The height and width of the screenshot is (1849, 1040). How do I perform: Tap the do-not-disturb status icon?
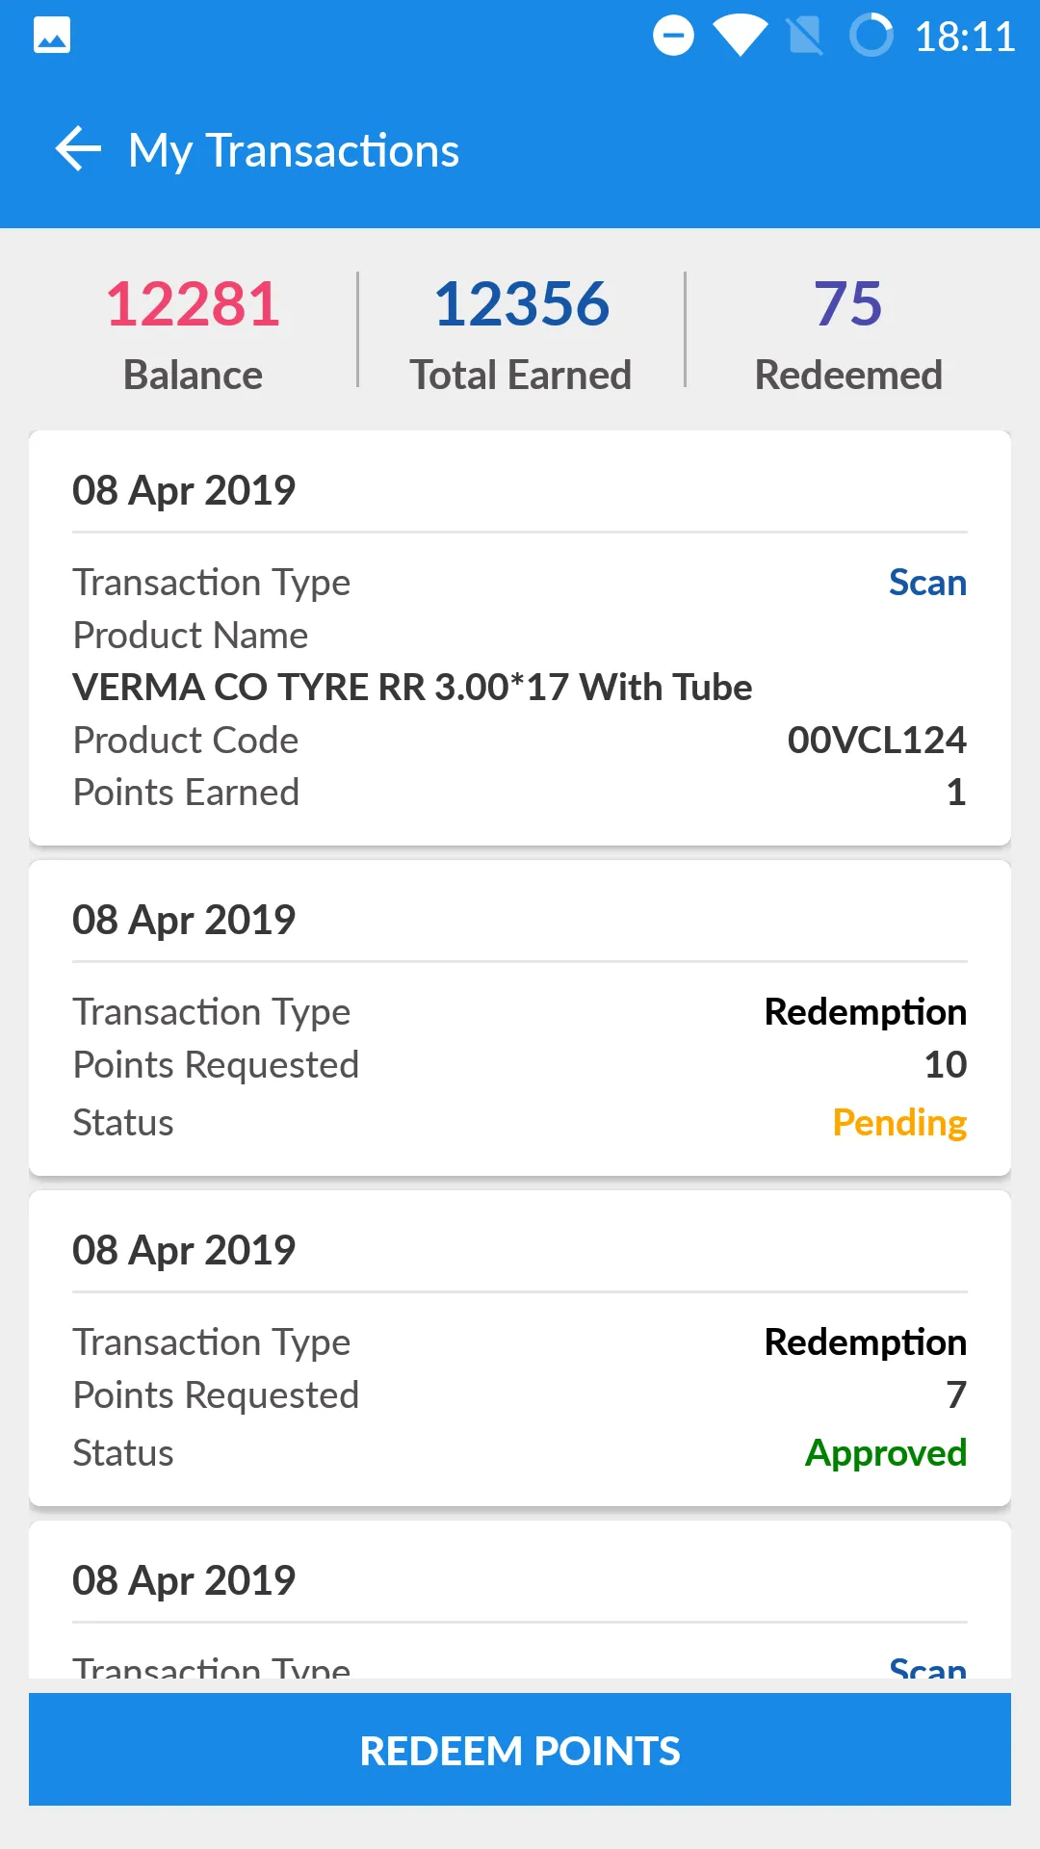673,37
